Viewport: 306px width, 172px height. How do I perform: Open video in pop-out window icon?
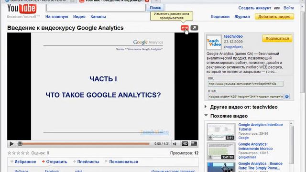coord(194,28)
